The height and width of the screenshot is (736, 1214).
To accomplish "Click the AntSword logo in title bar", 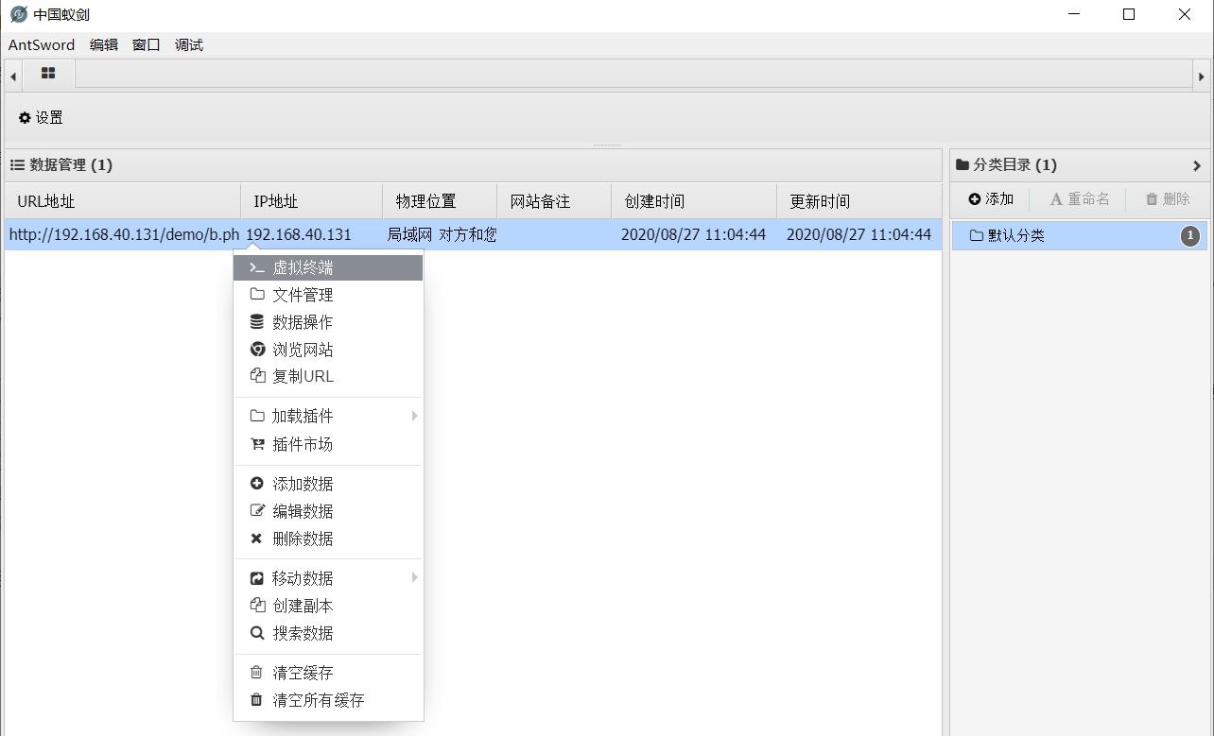I will pos(18,15).
